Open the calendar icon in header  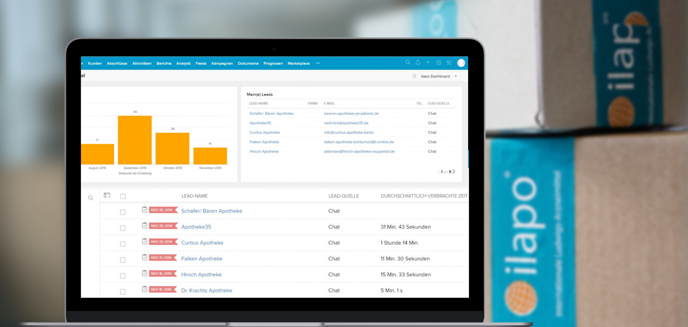pos(438,63)
